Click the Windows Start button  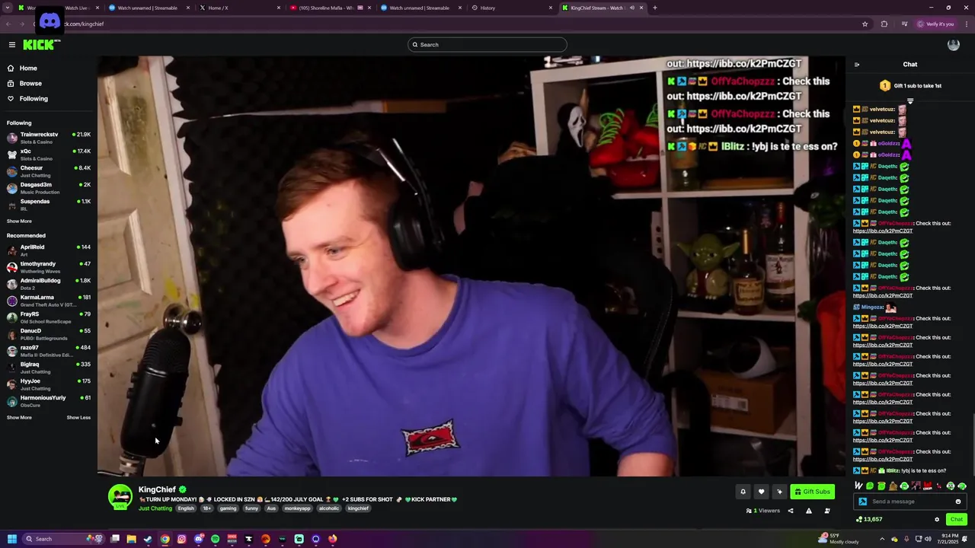point(12,539)
